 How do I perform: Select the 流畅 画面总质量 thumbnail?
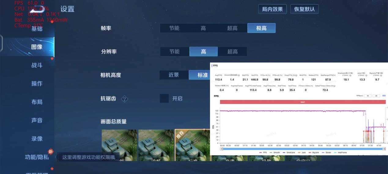pyautogui.click(x=156, y=145)
